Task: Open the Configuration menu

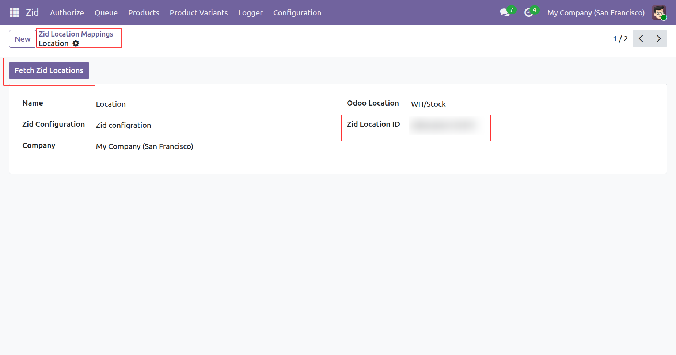Action: tap(297, 13)
